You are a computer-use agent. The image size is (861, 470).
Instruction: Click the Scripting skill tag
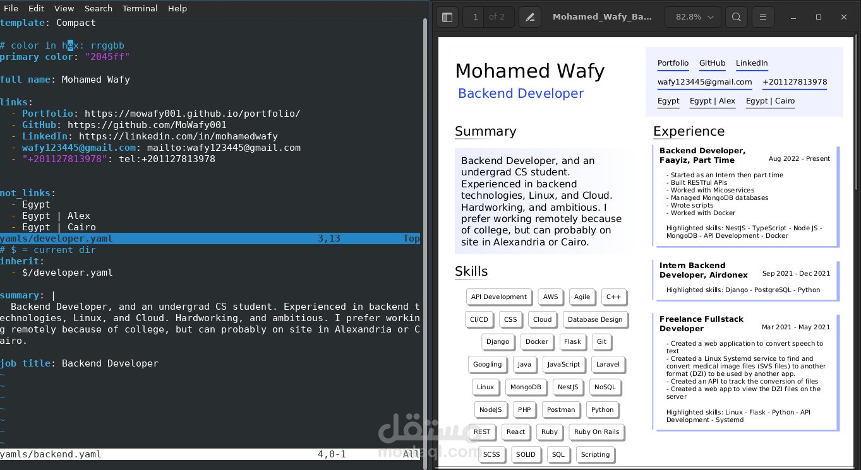click(595, 454)
